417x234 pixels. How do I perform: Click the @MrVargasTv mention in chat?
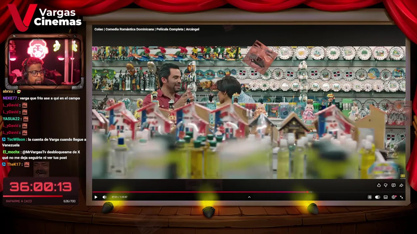(x=34, y=152)
